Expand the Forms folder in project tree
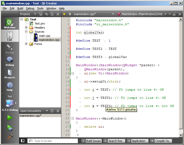This screenshot has width=184, height=145. coord(26,44)
